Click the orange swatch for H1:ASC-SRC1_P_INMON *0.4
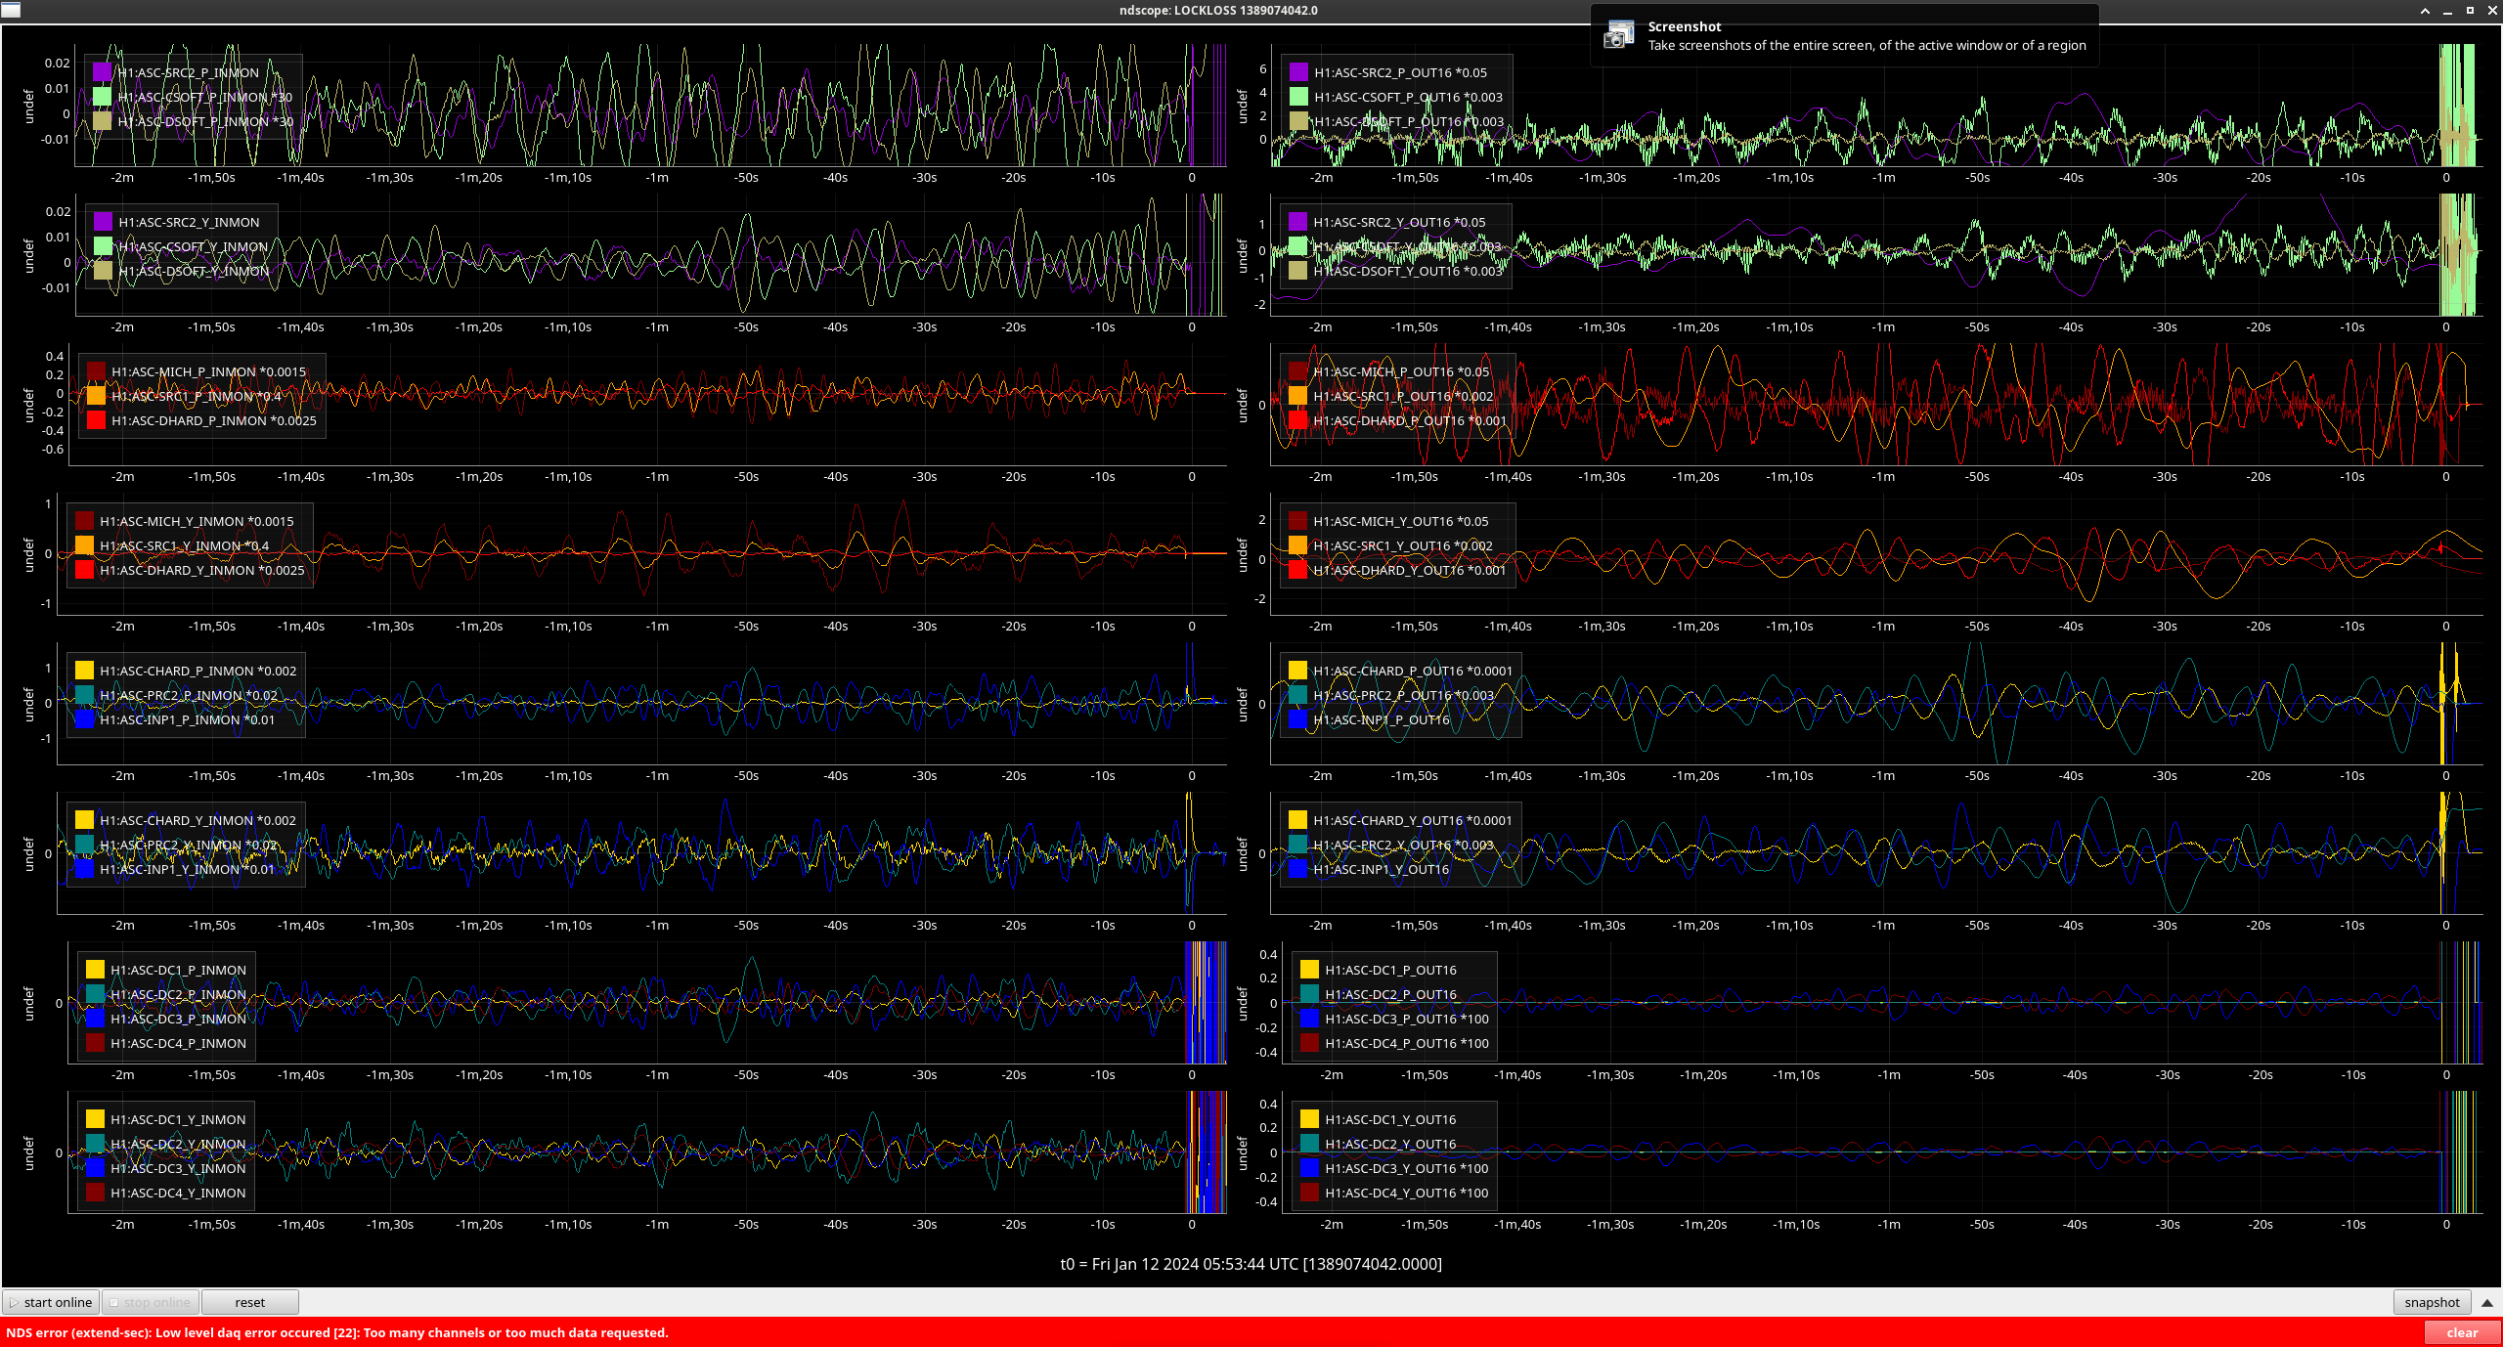 pos(96,396)
